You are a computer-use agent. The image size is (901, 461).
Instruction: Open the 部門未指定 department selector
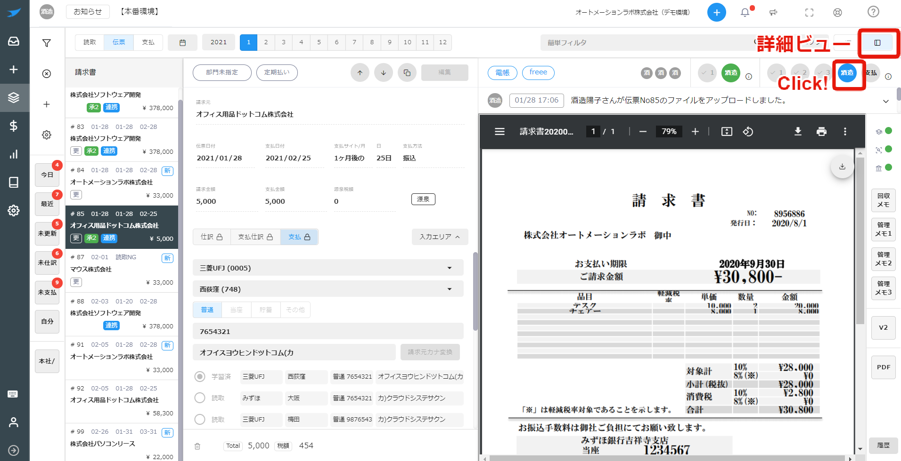tap(222, 72)
